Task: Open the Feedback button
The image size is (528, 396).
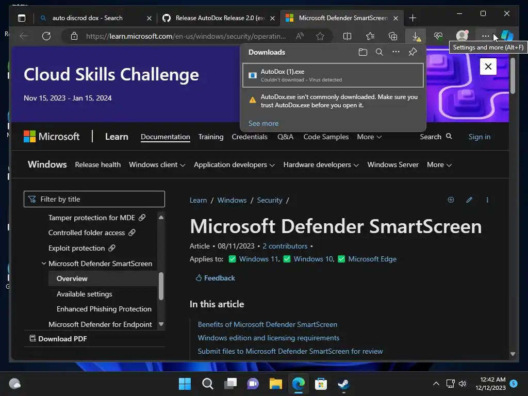Action: [215, 278]
